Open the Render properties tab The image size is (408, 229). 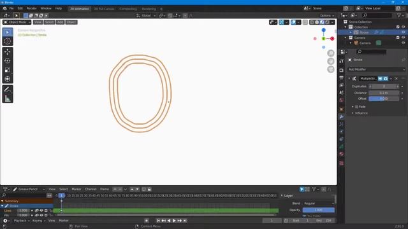pos(342,70)
